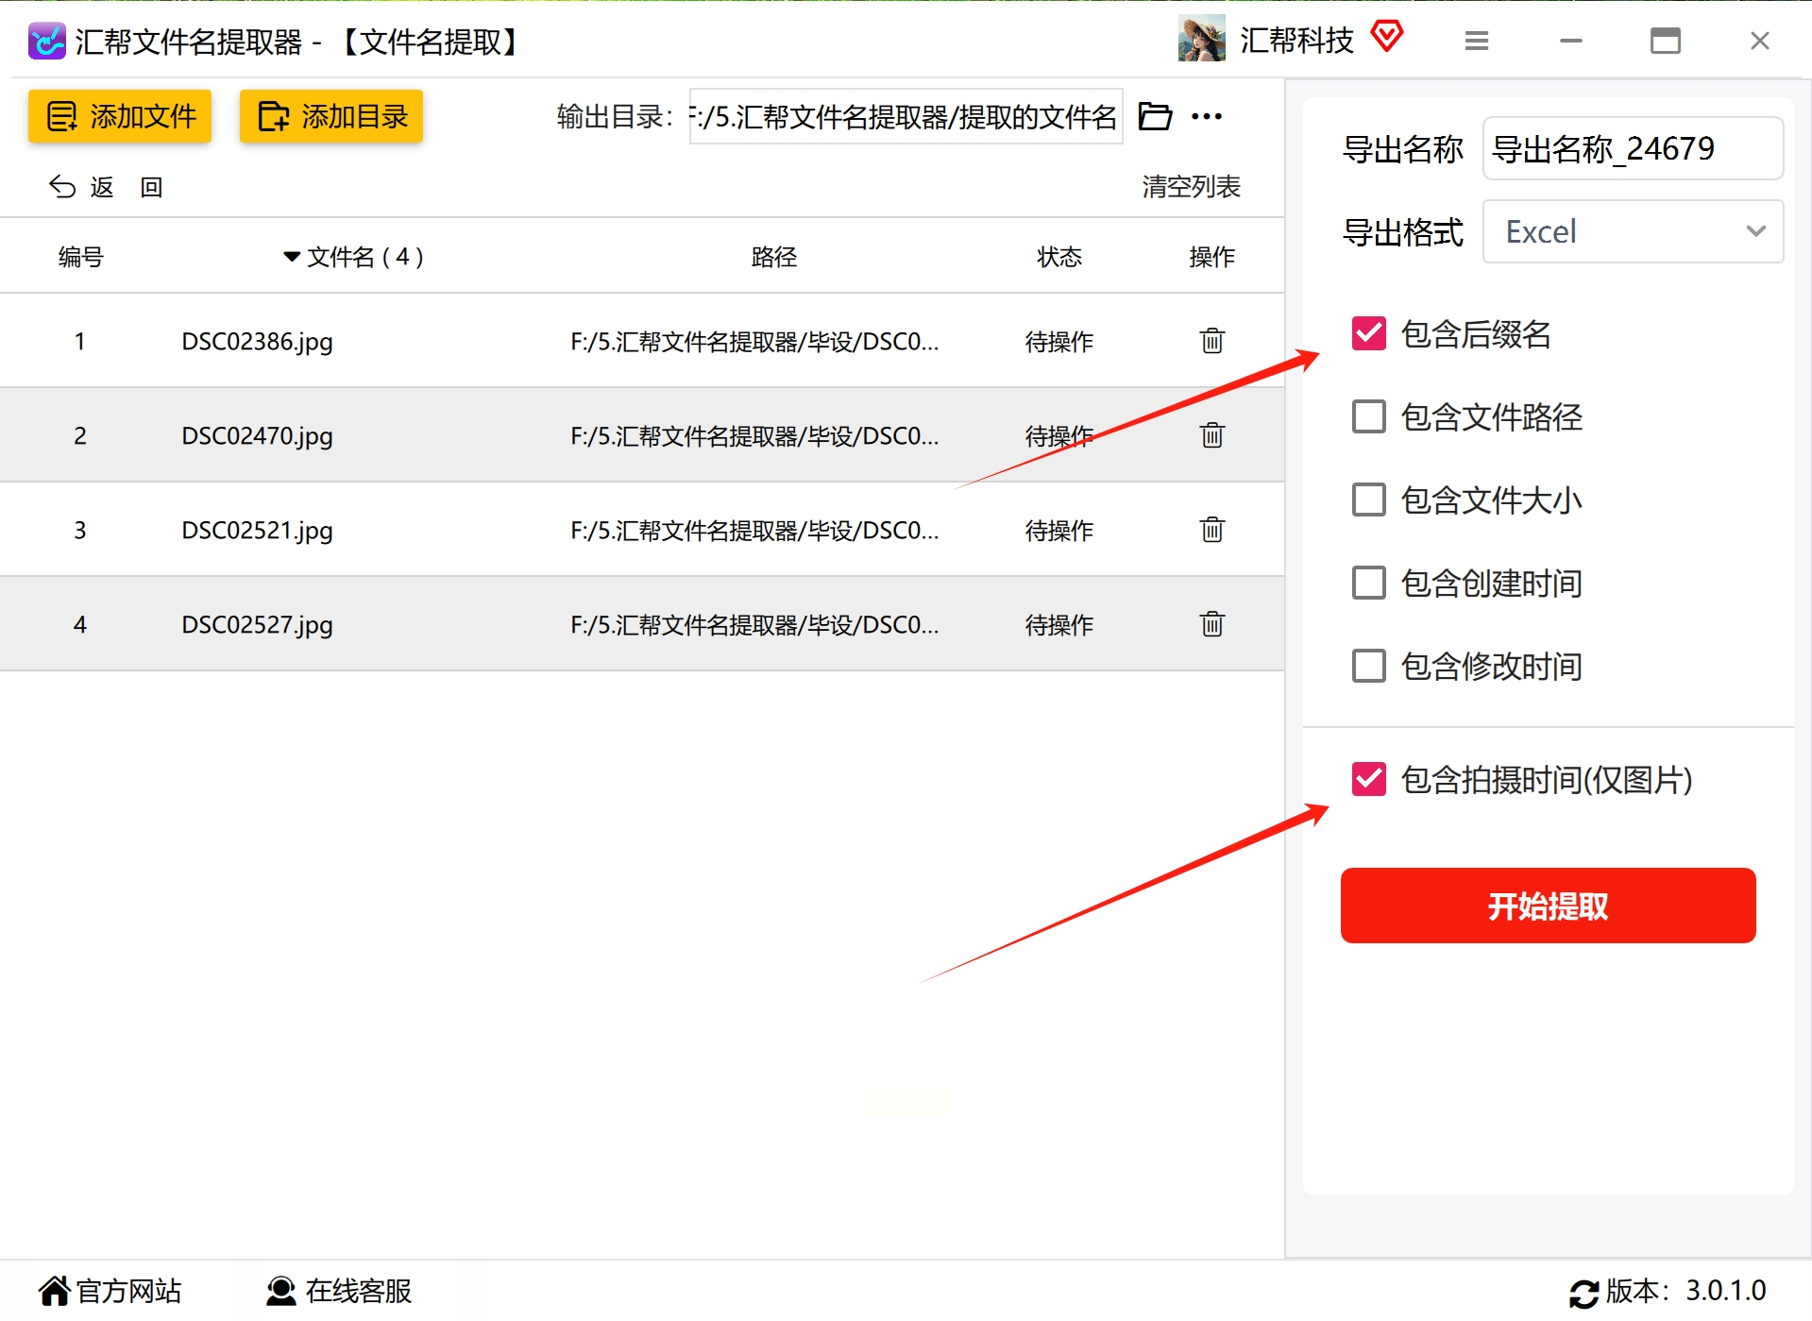Click 待操作 status in row 4

point(1059,624)
